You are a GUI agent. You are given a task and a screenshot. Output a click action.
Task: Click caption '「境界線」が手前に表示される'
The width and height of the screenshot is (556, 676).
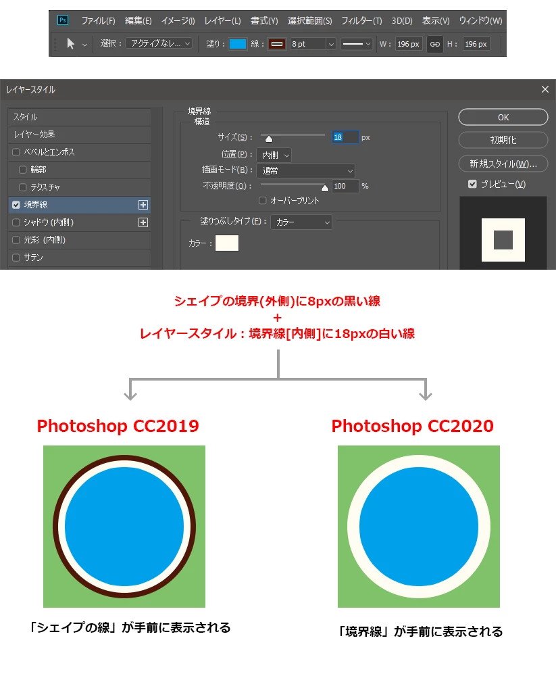(421, 631)
